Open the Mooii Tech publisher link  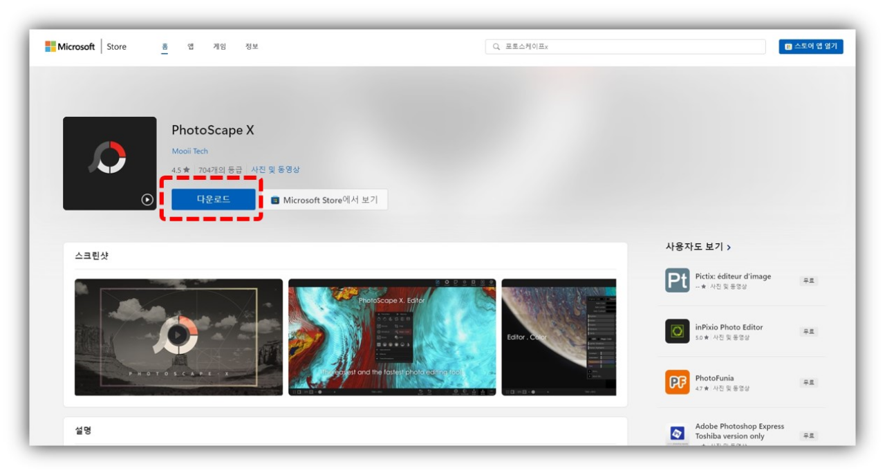[x=189, y=151]
